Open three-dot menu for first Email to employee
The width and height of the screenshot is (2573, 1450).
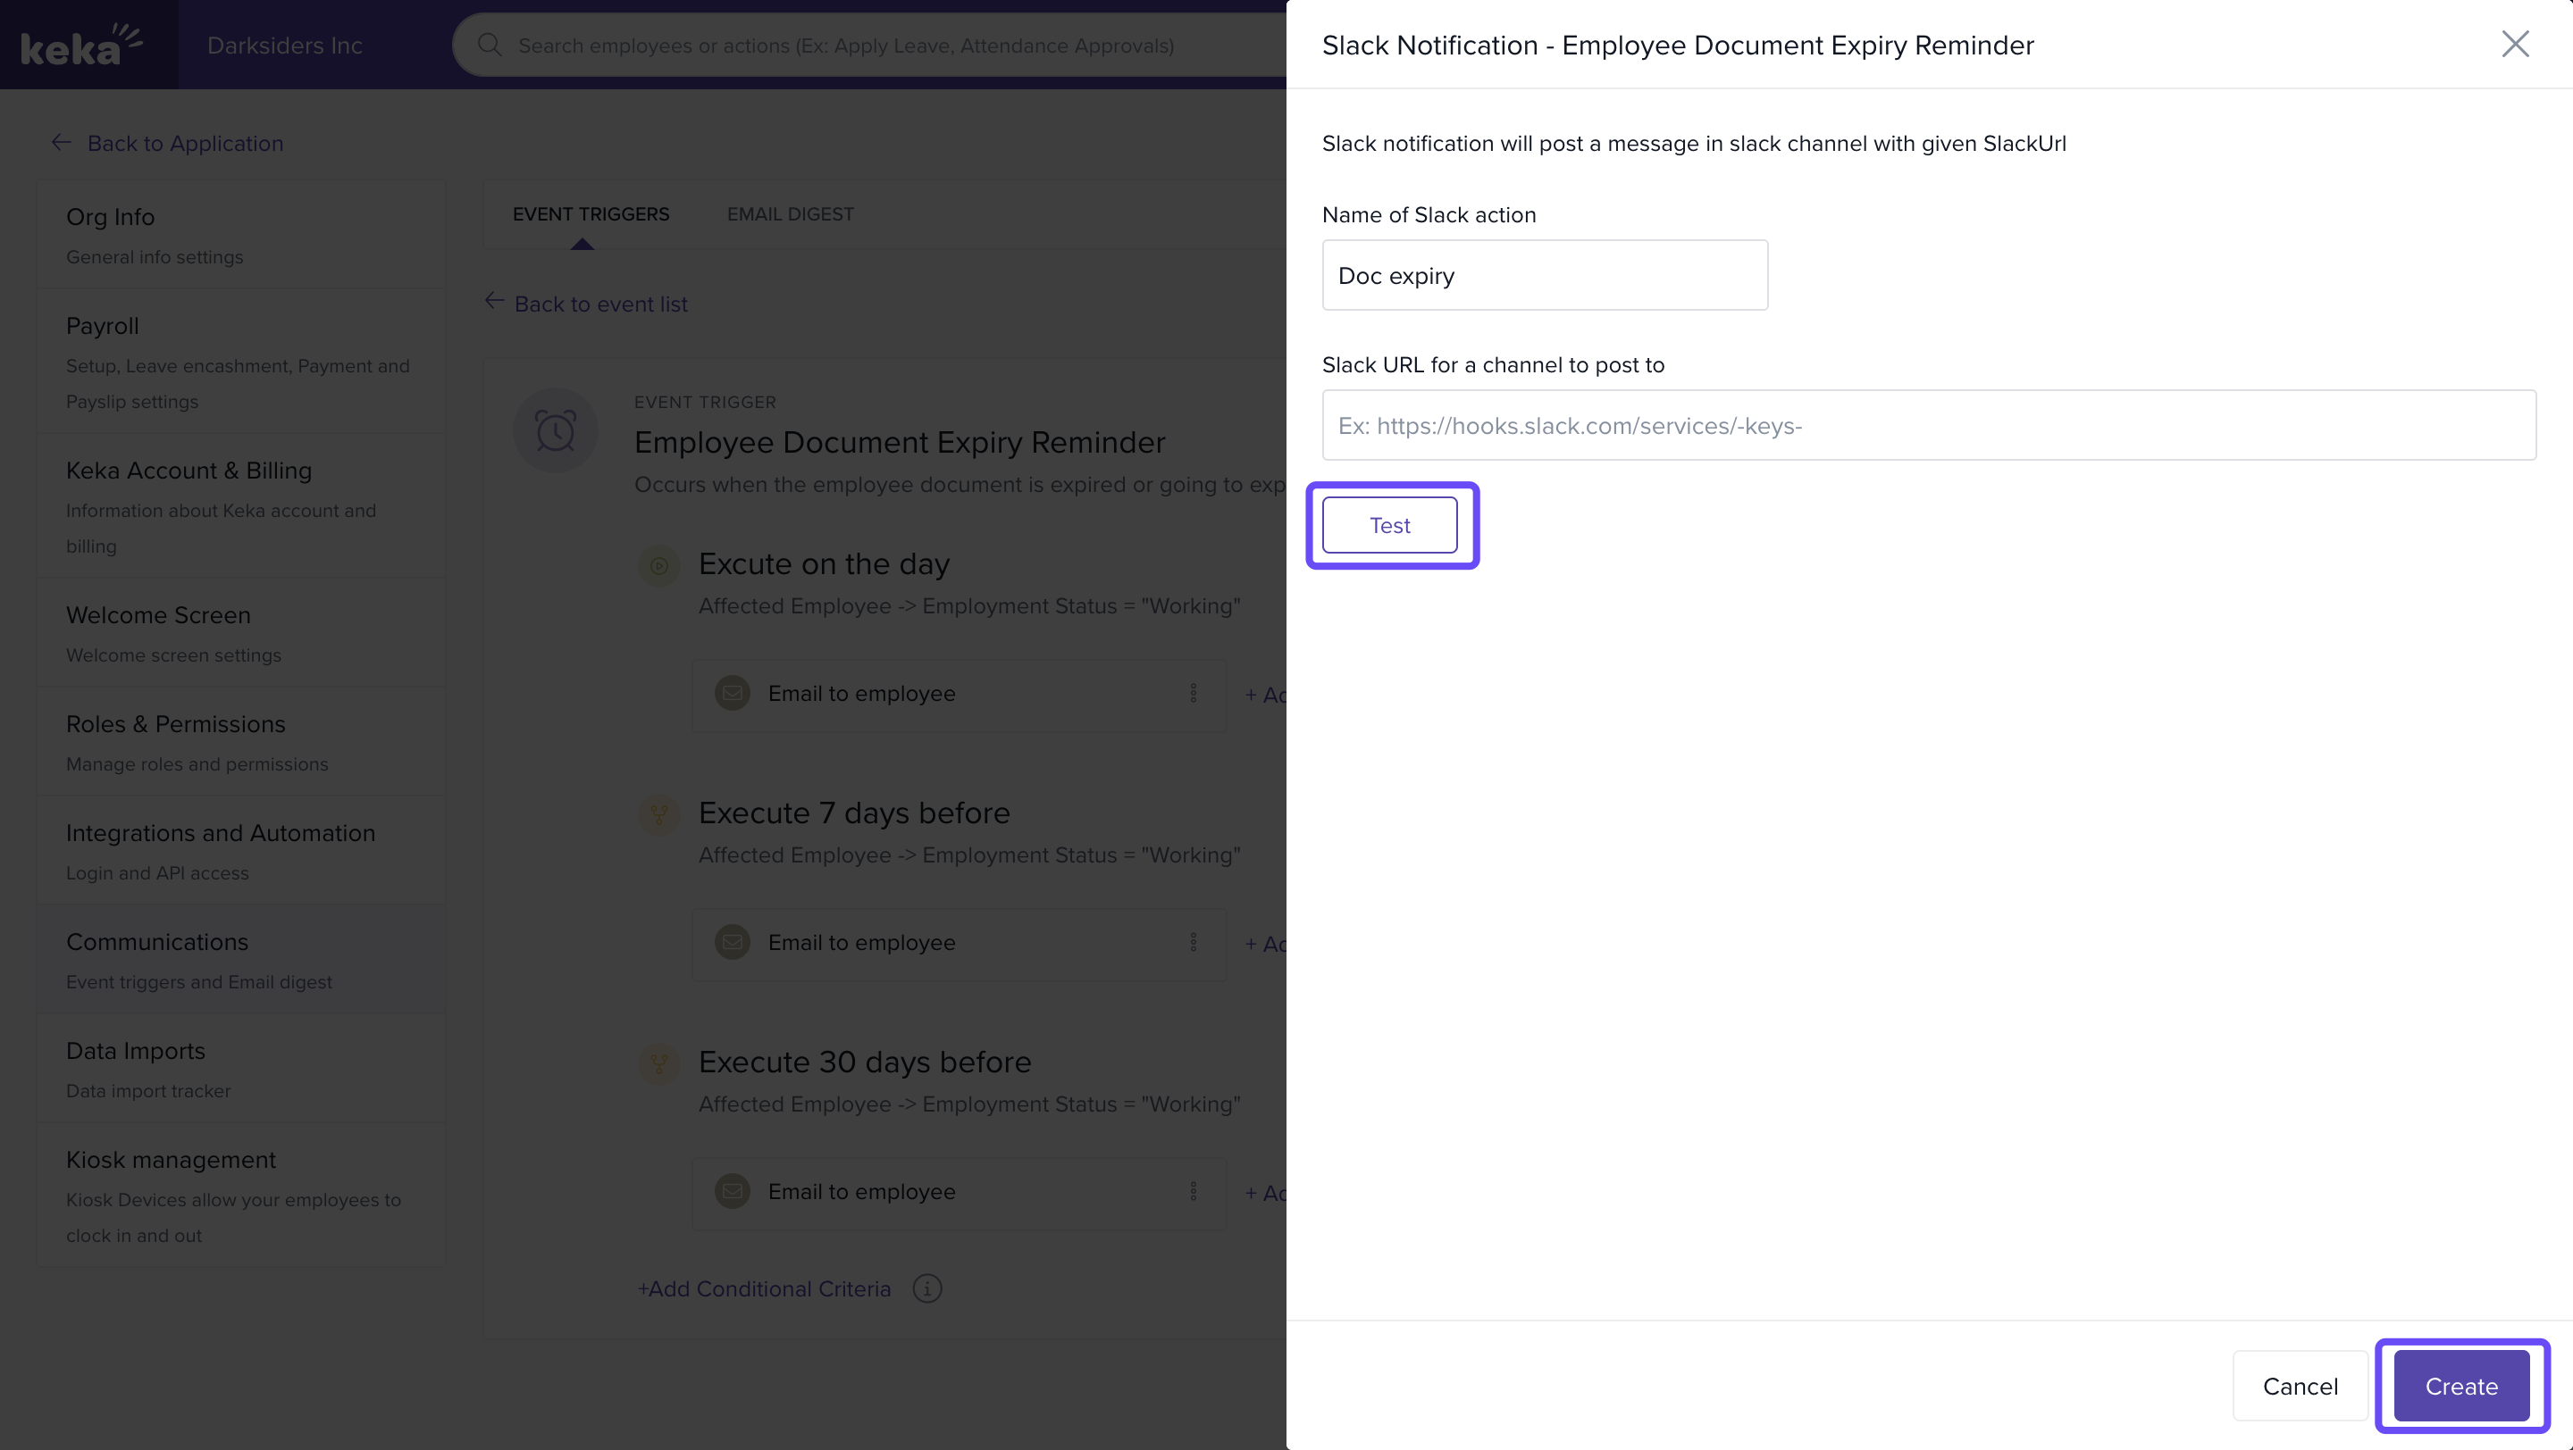[x=1193, y=694]
